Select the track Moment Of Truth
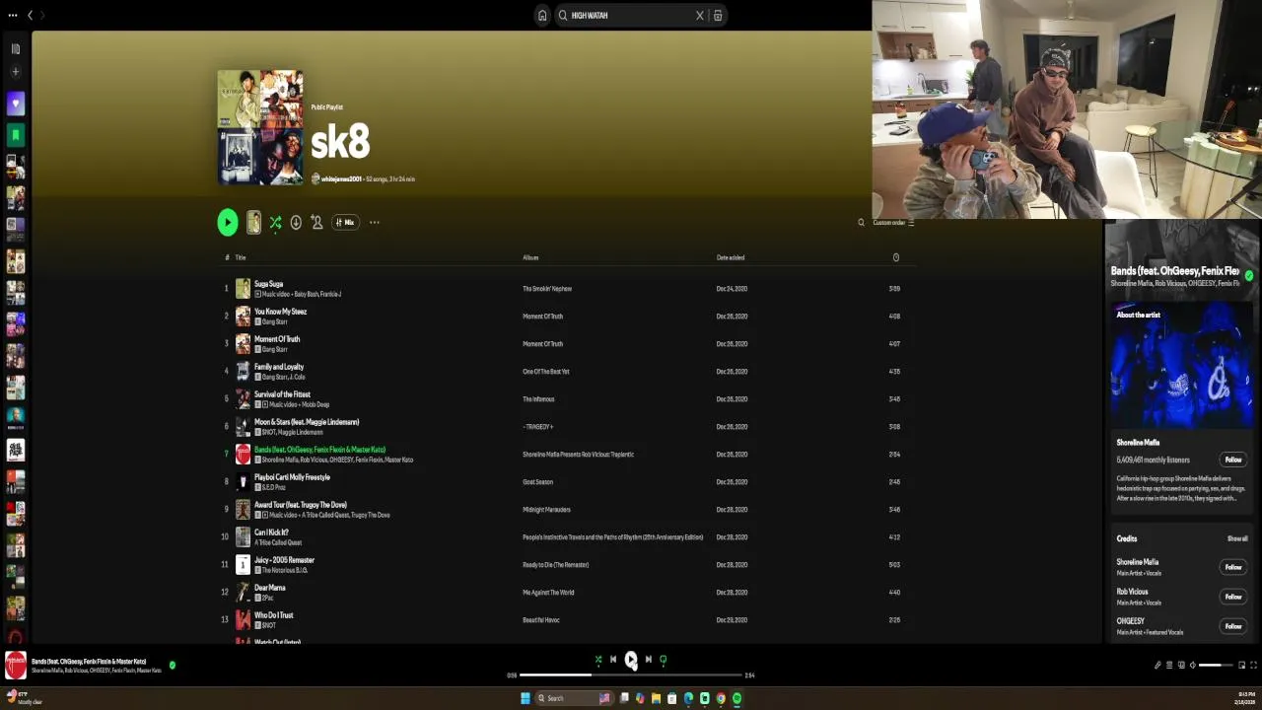 pos(277,339)
